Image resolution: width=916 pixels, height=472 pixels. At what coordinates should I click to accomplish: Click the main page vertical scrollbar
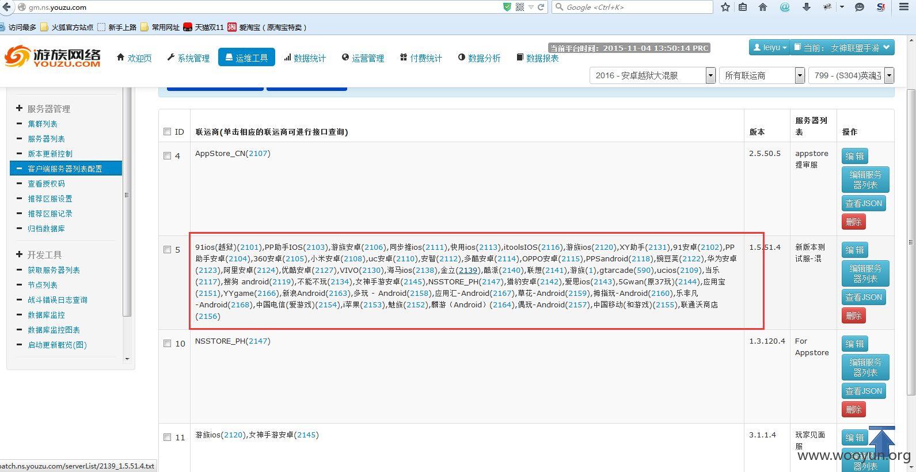[911, 242]
